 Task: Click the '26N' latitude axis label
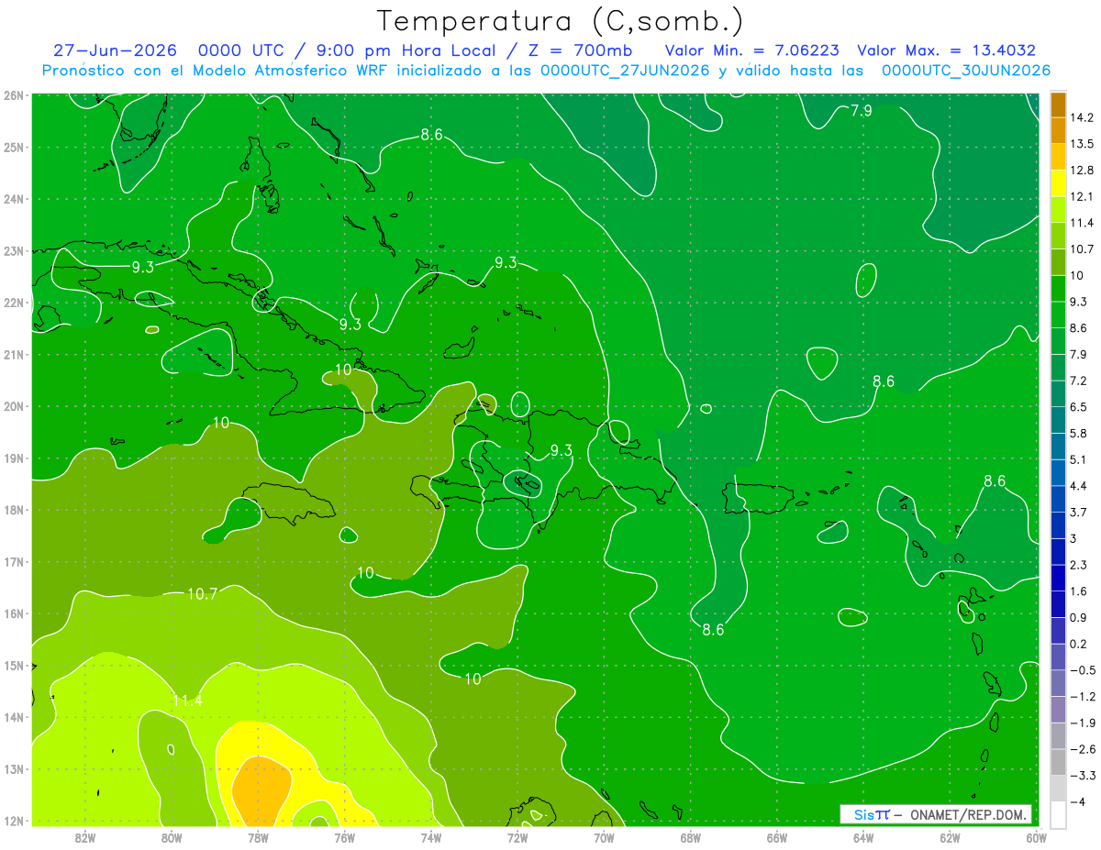coord(14,95)
